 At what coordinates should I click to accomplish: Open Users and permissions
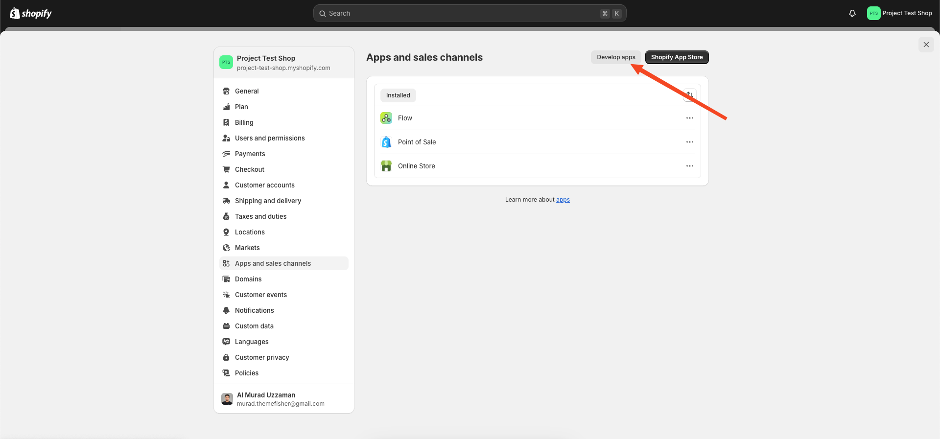coord(284,138)
